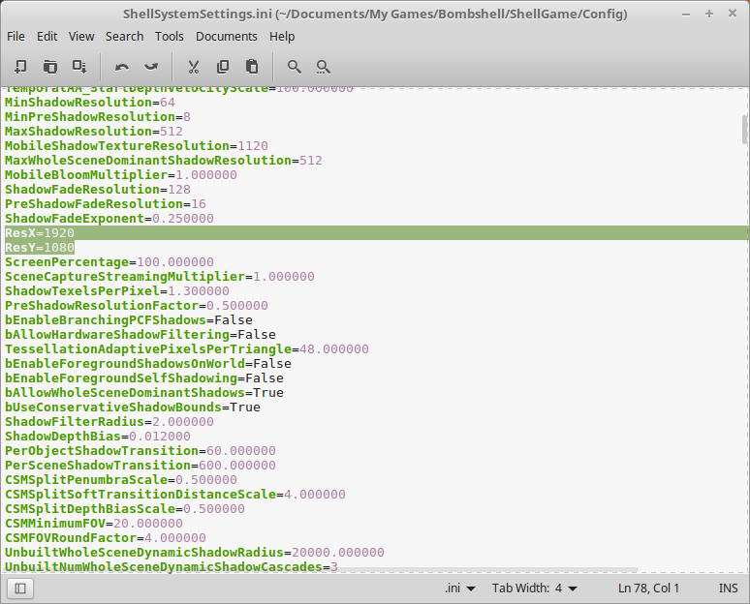
Task: Cut the selection with the scissors icon
Action: click(x=193, y=67)
